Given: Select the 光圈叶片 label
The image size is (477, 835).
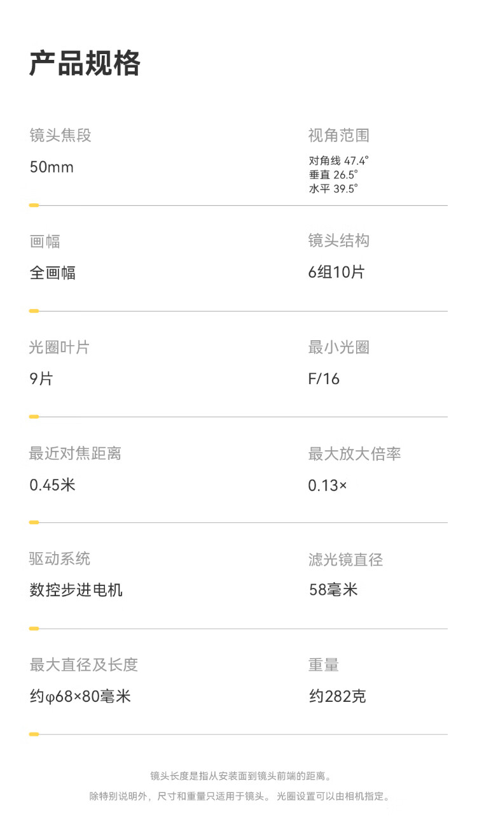Looking at the screenshot, I should (60, 347).
